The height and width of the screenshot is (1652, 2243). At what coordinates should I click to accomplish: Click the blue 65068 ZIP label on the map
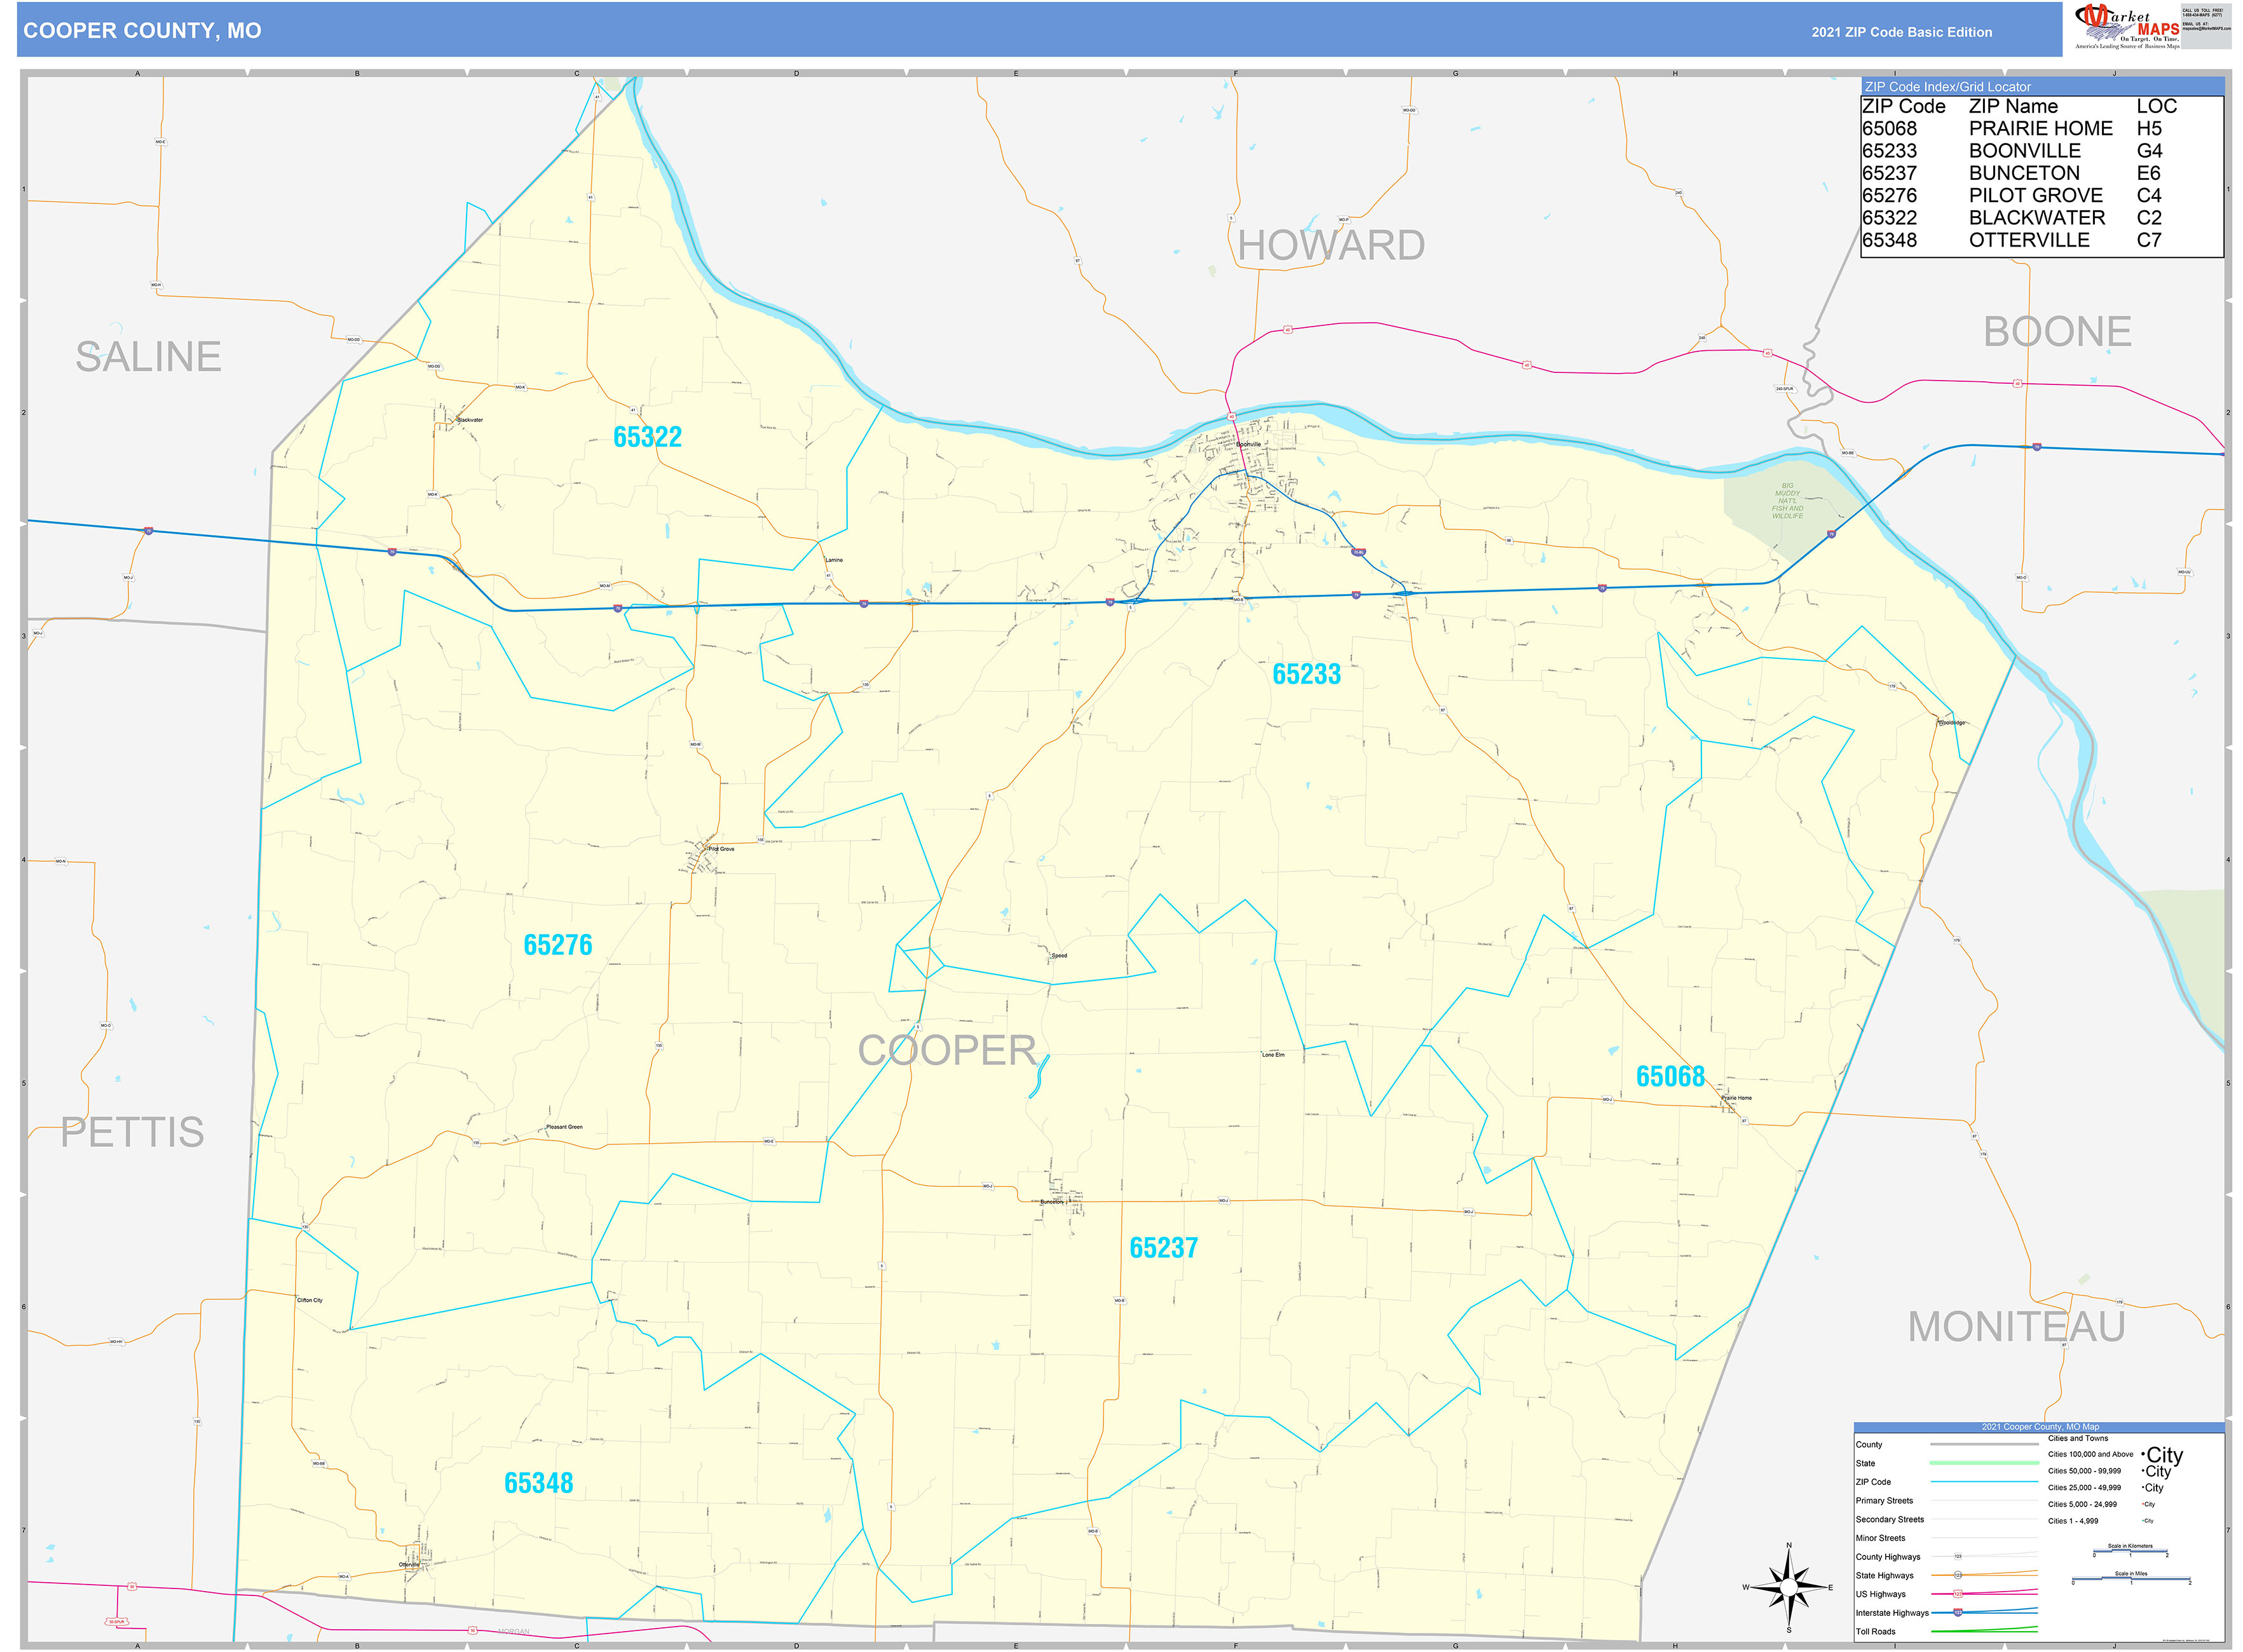tap(1670, 1076)
